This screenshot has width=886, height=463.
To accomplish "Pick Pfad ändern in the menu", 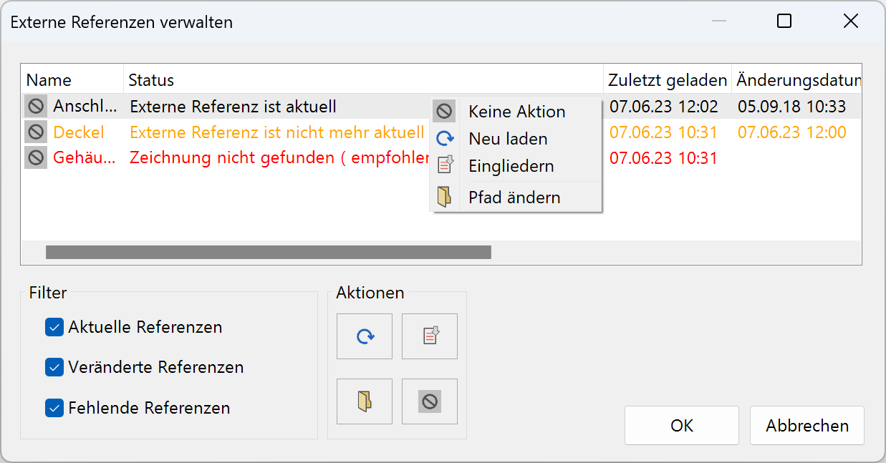I will tap(514, 198).
